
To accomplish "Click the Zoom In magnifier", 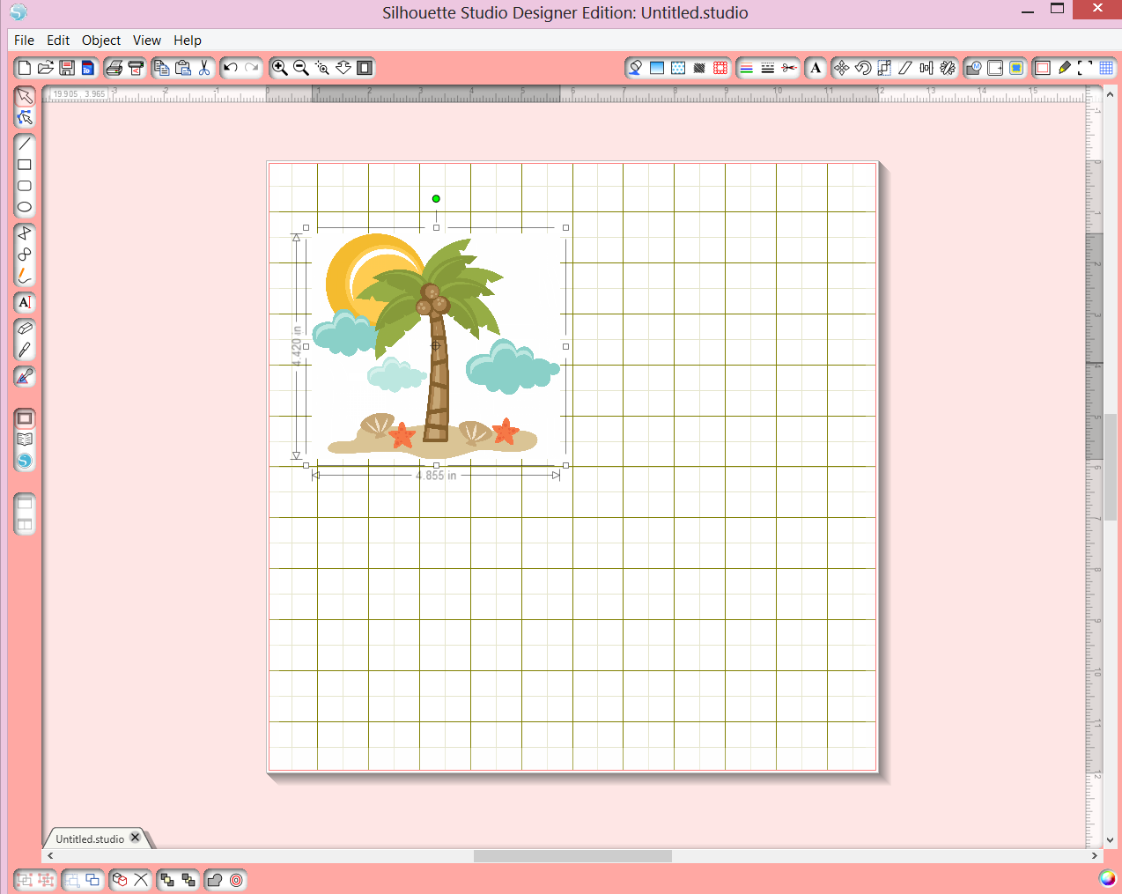I will [280, 67].
